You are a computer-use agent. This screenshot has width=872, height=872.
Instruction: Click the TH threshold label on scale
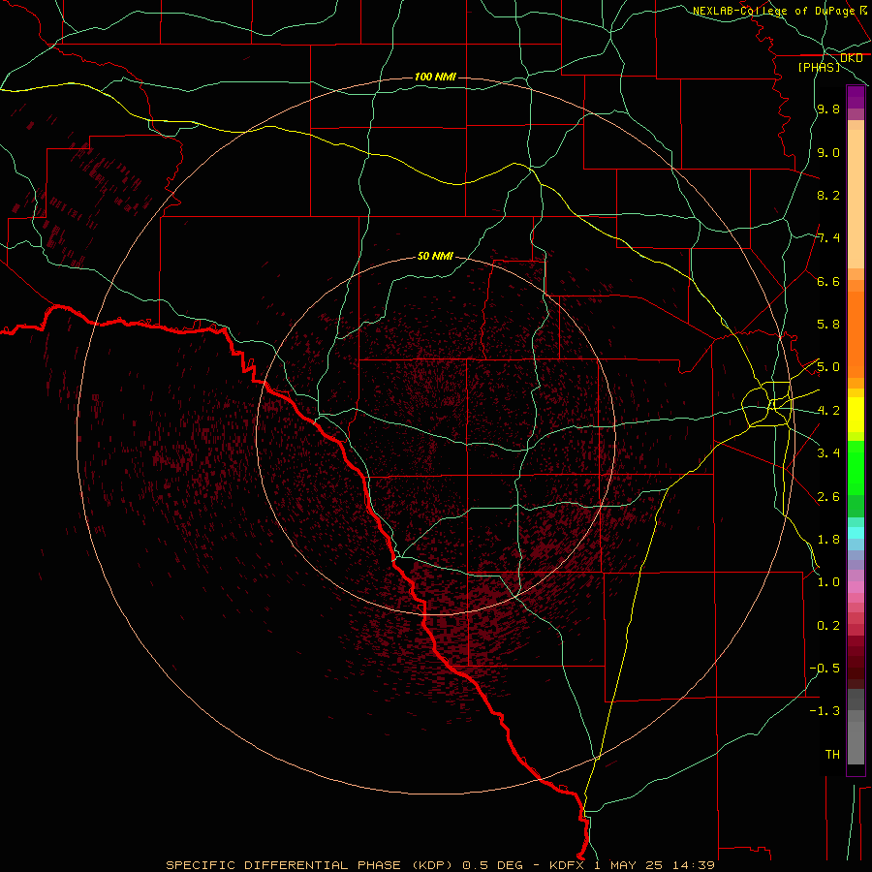832,755
